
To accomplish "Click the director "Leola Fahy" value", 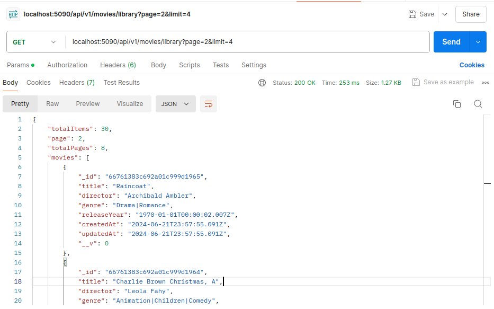I will coord(147,291).
